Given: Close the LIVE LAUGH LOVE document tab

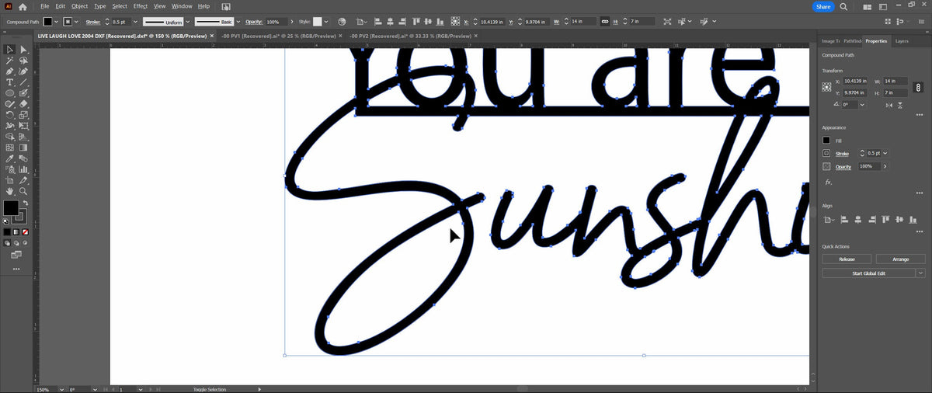Looking at the screenshot, I should (x=212, y=36).
